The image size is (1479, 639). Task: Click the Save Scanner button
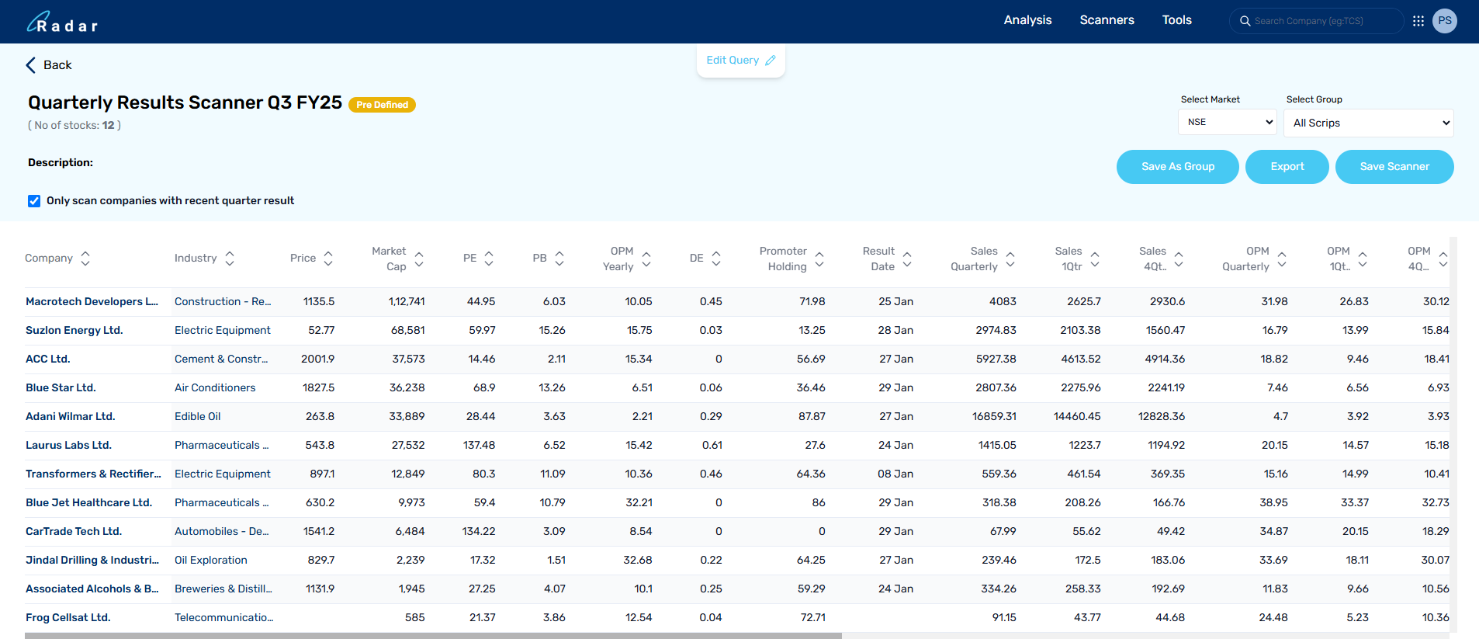1394,167
